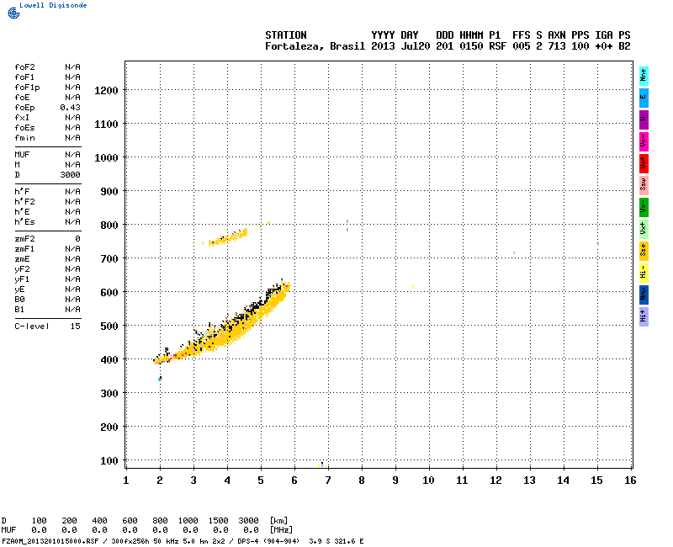Select the navy Nnw legend swatch
673x547 pixels.
pos(644,295)
